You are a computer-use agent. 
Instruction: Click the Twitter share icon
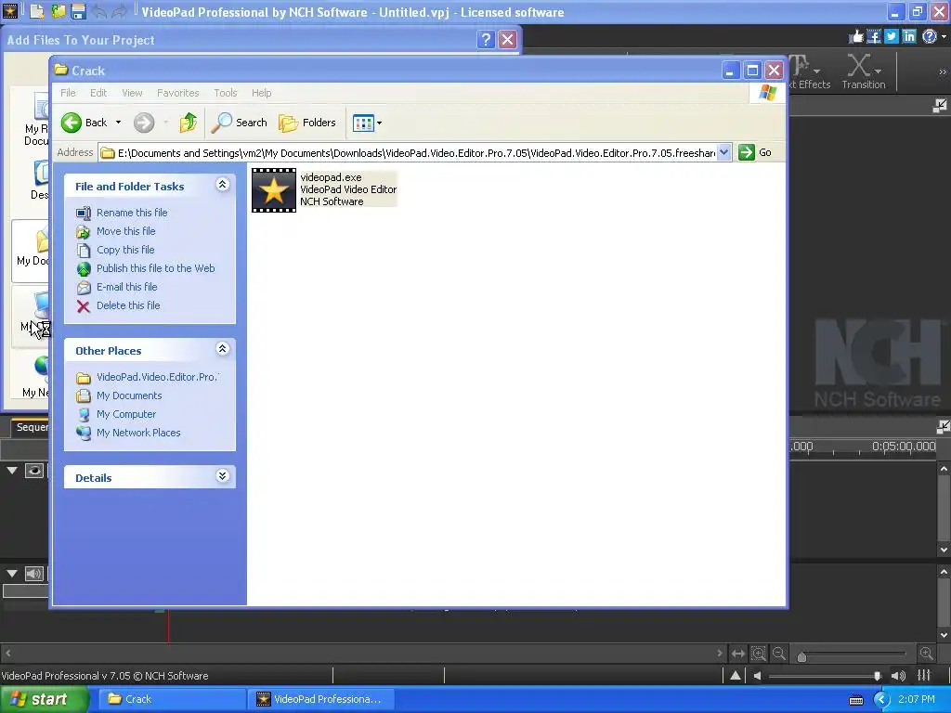pos(892,37)
